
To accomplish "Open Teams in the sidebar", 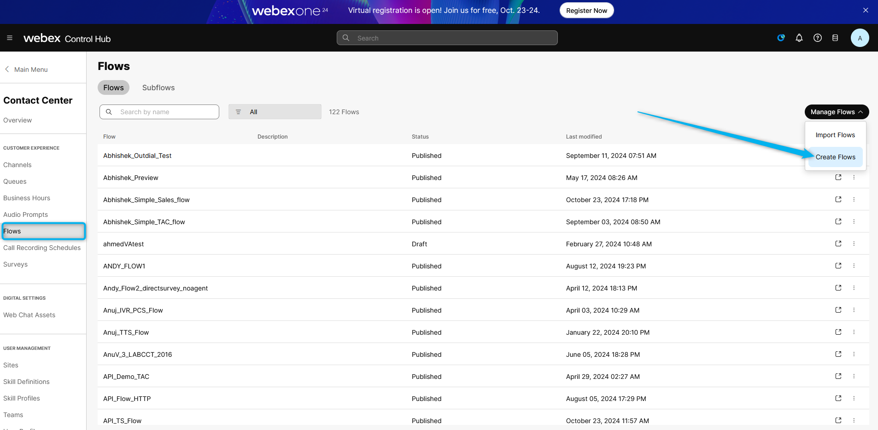I will [13, 415].
